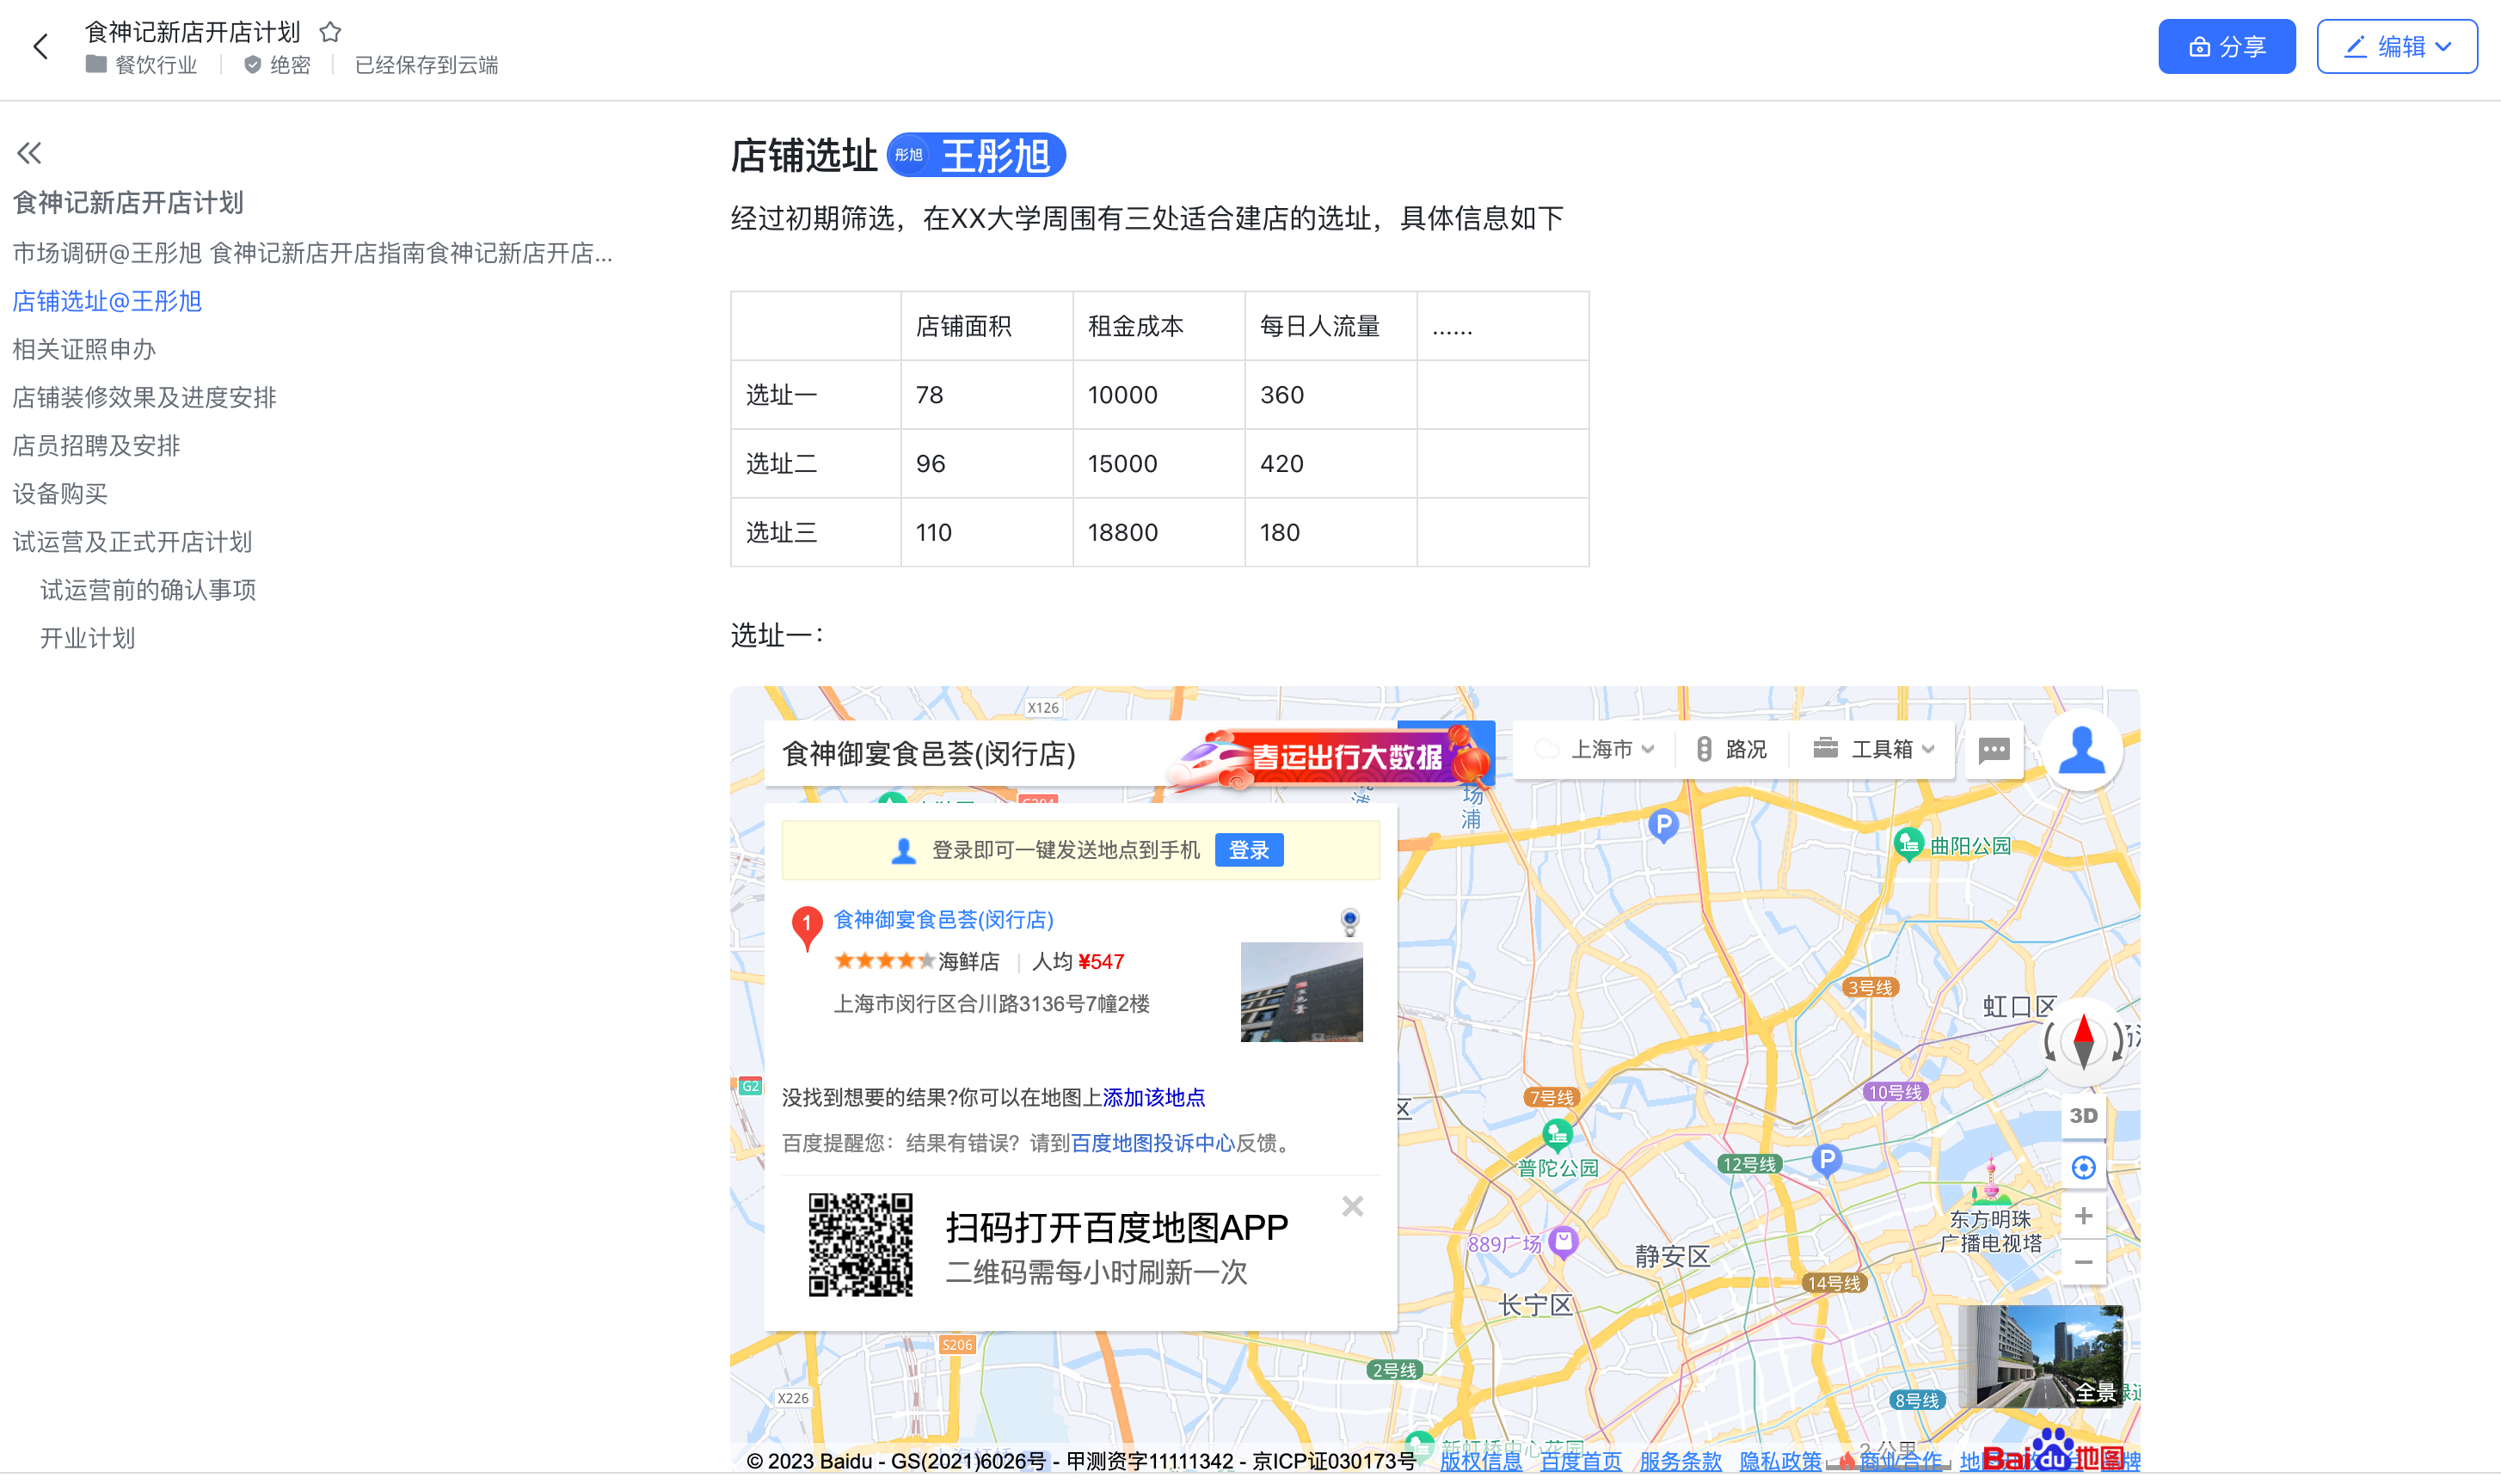Click the 服务条款 footer link
Viewport: 2501px width, 1484px height.
(x=1680, y=1460)
